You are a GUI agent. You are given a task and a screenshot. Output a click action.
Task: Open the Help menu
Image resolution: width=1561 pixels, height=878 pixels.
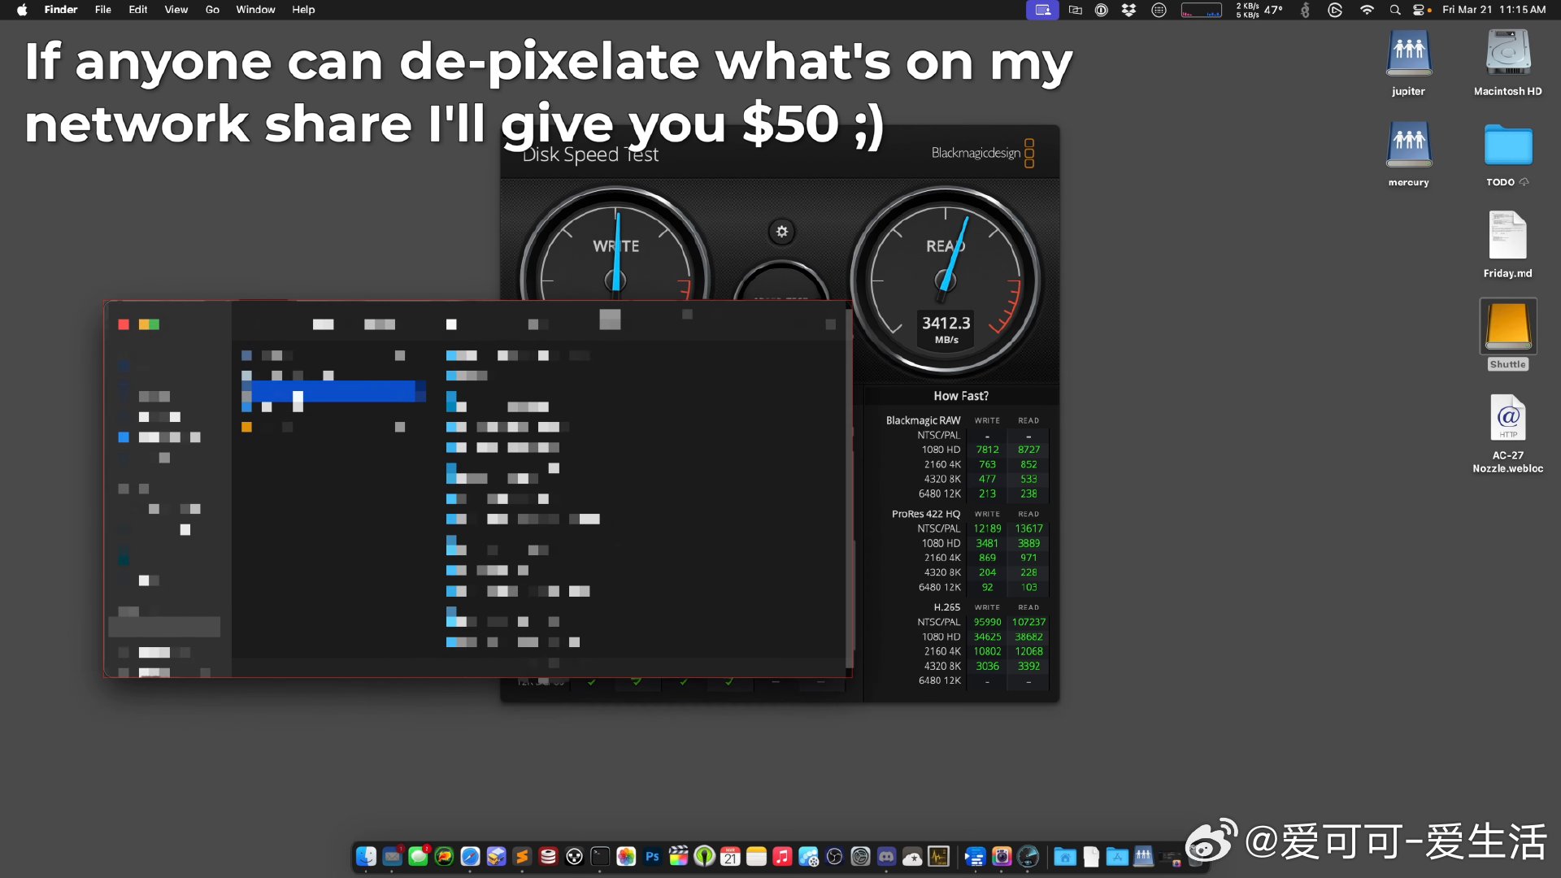point(303,10)
